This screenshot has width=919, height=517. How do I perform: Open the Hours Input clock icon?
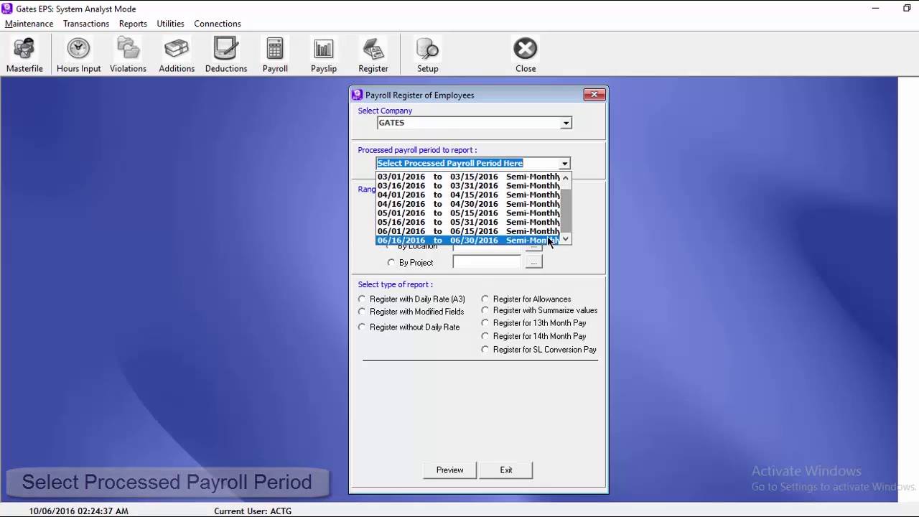point(78,55)
